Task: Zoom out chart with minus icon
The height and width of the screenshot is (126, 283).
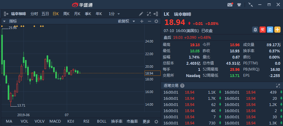Action: click(x=149, y=22)
